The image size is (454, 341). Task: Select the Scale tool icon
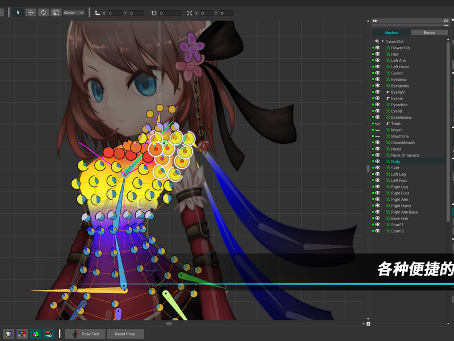click(56, 13)
